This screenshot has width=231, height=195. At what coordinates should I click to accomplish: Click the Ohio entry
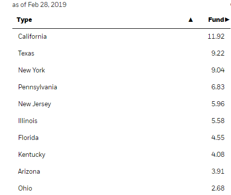25,188
